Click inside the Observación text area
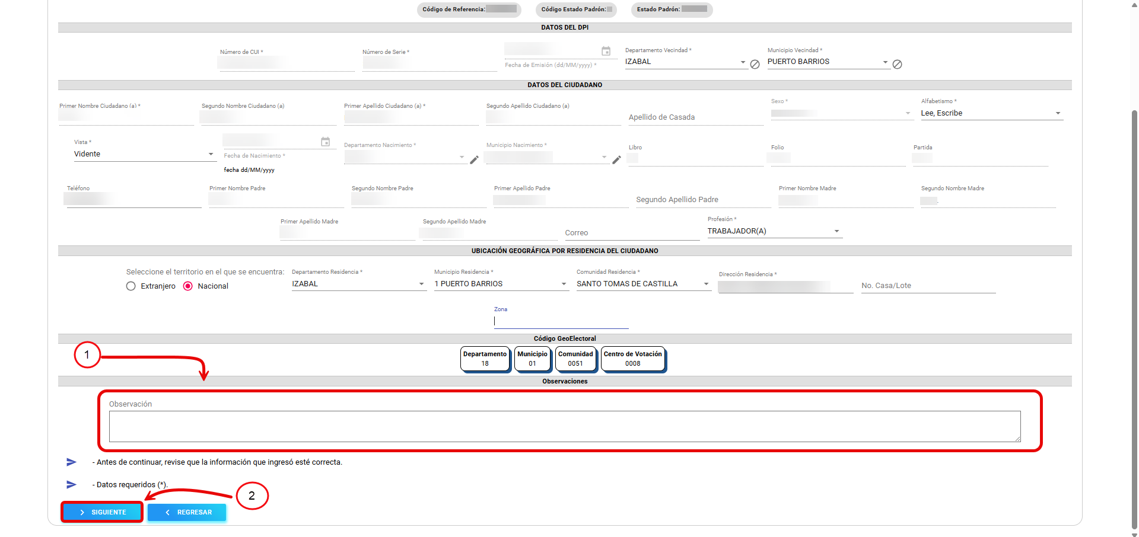The image size is (1139, 537). tap(564, 426)
